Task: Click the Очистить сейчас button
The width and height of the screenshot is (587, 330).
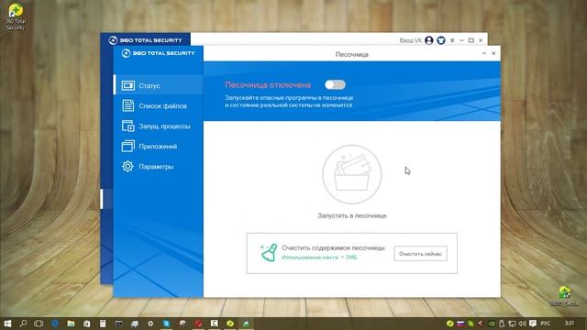Action: 420,254
